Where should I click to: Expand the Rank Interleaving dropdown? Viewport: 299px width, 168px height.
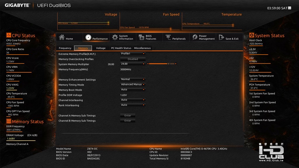(133, 105)
